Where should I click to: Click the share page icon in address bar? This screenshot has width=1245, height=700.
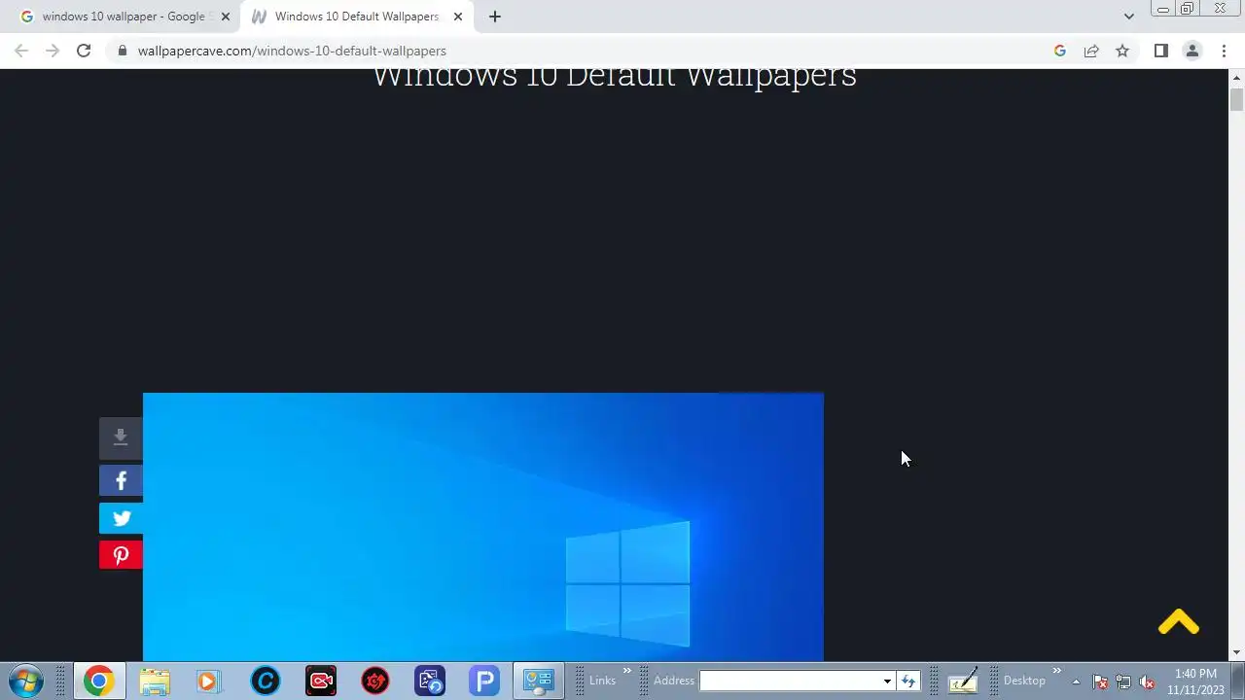(1091, 51)
